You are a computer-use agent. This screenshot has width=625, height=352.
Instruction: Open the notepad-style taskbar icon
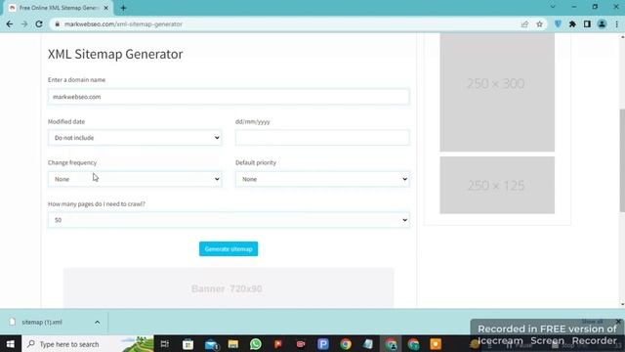pyautogui.click(x=368, y=344)
